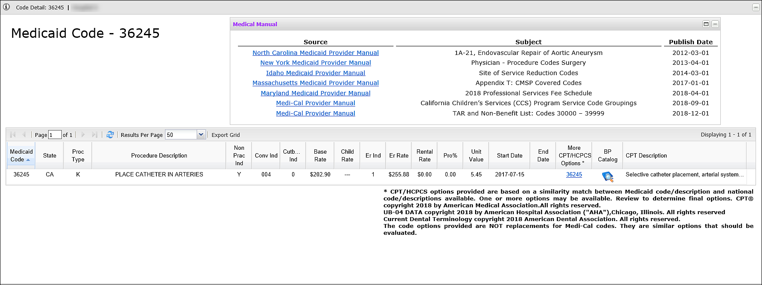Open the BP Catalog magnifier icon
Viewport: 762px width, 285px height.
pos(607,176)
